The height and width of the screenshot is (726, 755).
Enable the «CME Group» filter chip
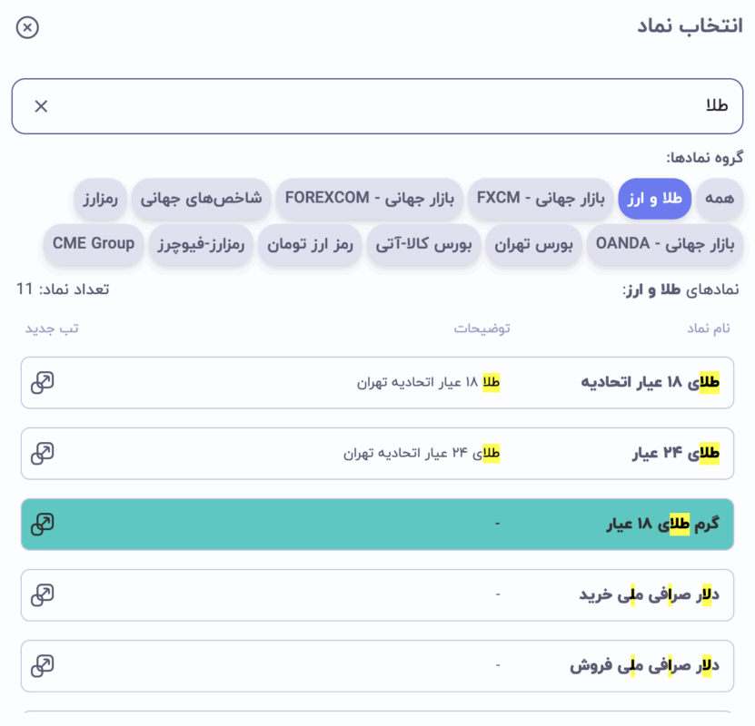tap(93, 243)
